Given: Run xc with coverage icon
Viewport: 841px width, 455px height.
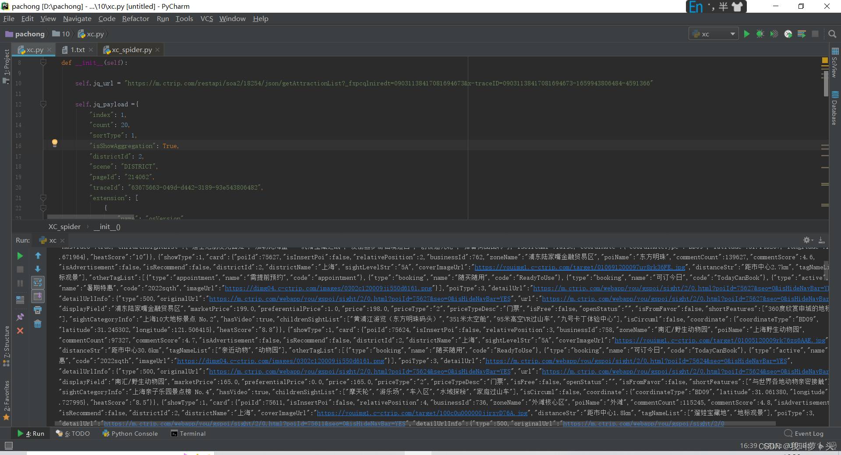Looking at the screenshot, I should point(774,34).
